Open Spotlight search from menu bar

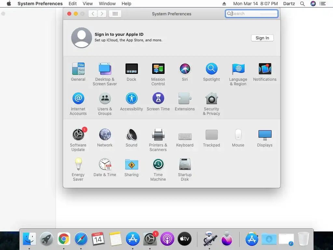(x=302, y=4)
